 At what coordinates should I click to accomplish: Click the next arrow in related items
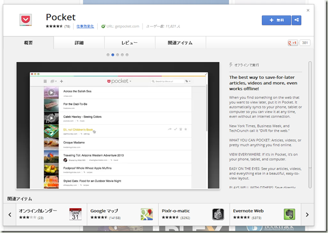[307, 215]
